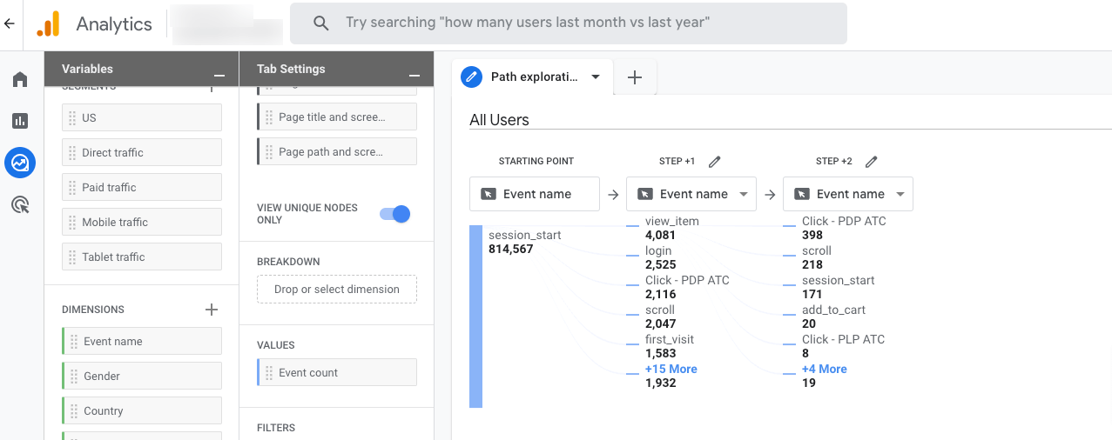Toggle View Unique Nodes Only switch
The height and width of the screenshot is (440, 1112).
394,214
